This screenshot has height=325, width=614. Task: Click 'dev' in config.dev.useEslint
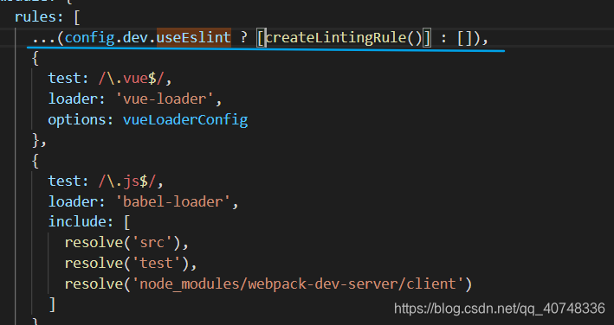click(135, 38)
